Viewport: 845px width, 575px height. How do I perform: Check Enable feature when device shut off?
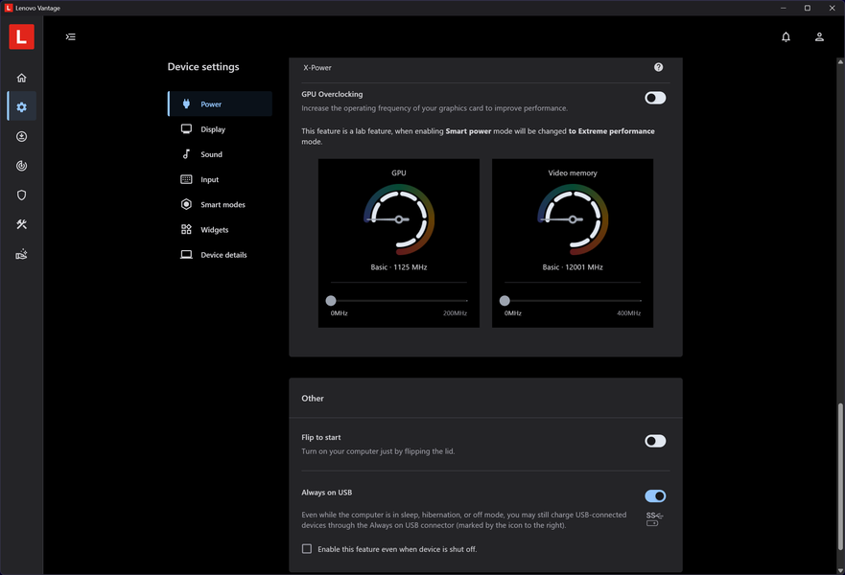pyautogui.click(x=307, y=548)
